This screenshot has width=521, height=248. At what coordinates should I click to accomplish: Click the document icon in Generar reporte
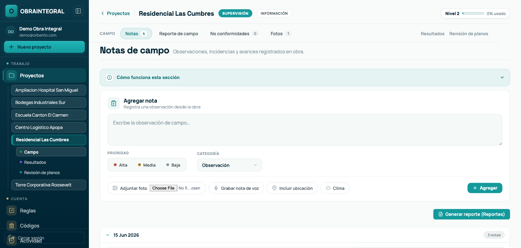click(441, 214)
